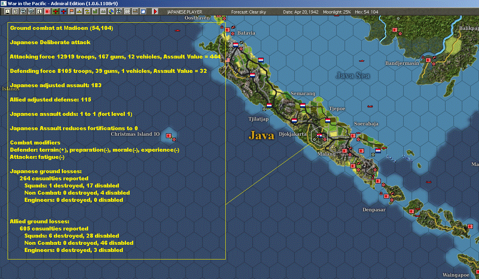
Task: Click the '605 casualties reported' line
Action: pos(54,228)
